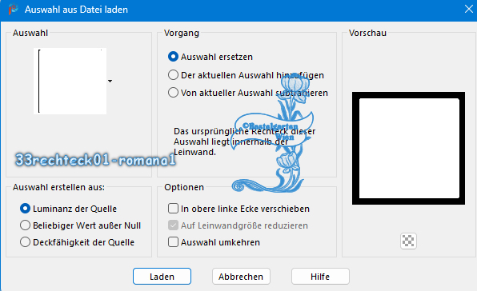
Task: Select the Auswahl ersetzen radio button
Action: point(173,57)
